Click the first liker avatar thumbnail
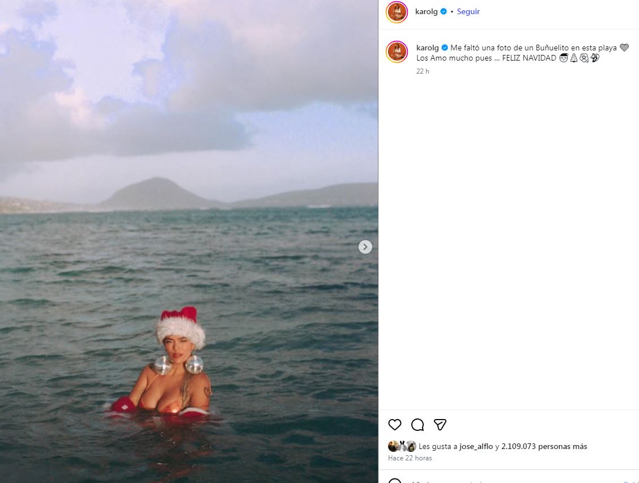This screenshot has width=639, height=483. pyautogui.click(x=393, y=446)
